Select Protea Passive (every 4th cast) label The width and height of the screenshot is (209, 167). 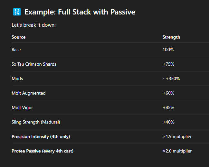(x=43, y=151)
